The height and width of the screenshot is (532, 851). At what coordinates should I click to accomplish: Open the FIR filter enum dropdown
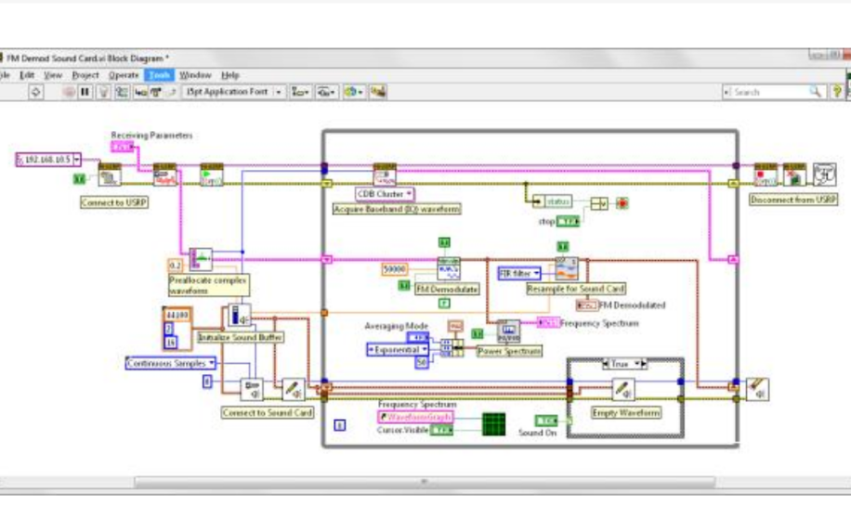point(519,273)
